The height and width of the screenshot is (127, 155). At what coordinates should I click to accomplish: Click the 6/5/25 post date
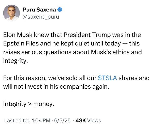(60, 121)
